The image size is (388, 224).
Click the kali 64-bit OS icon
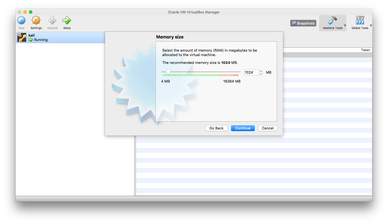pos(21,37)
